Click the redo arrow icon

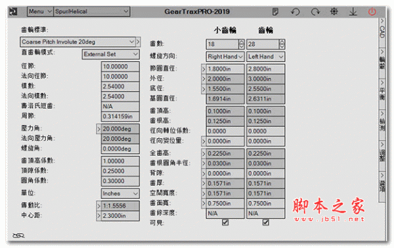pos(315,12)
